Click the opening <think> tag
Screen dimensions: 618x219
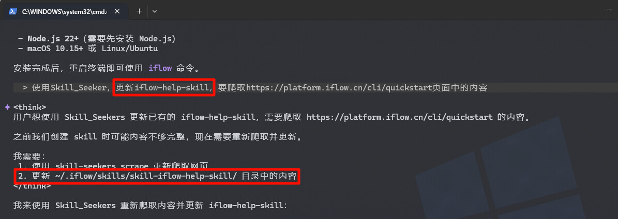[x=30, y=107]
